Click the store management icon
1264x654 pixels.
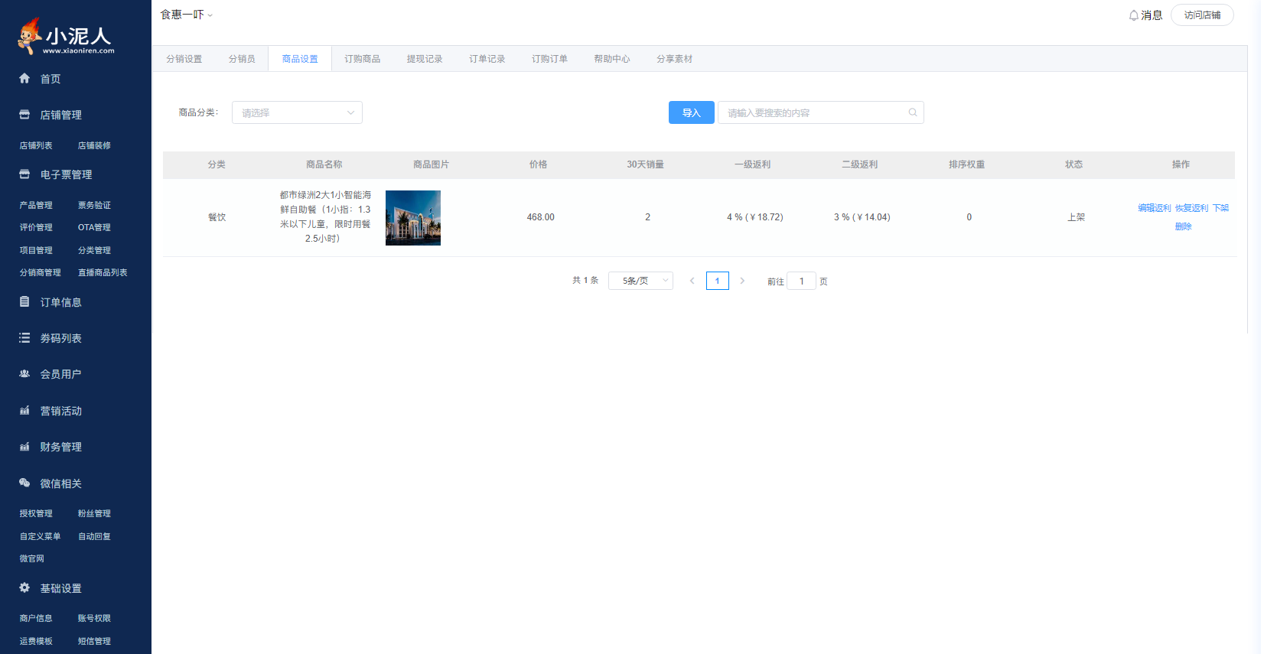24,115
